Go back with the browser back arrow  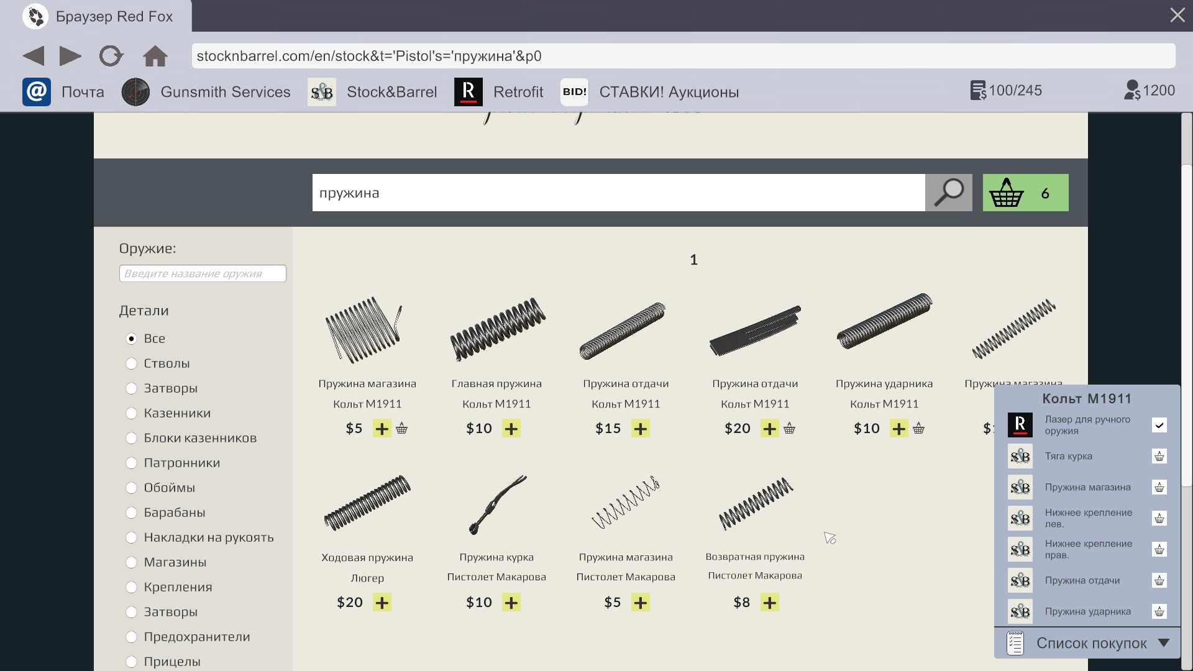(34, 56)
